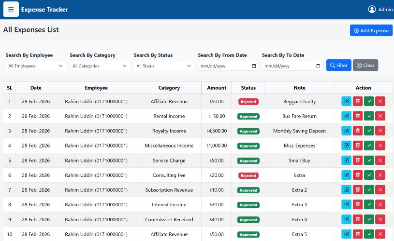Edit the Small Buy expense row
Image resolution: width=394 pixels, height=241 pixels.
pos(346,161)
